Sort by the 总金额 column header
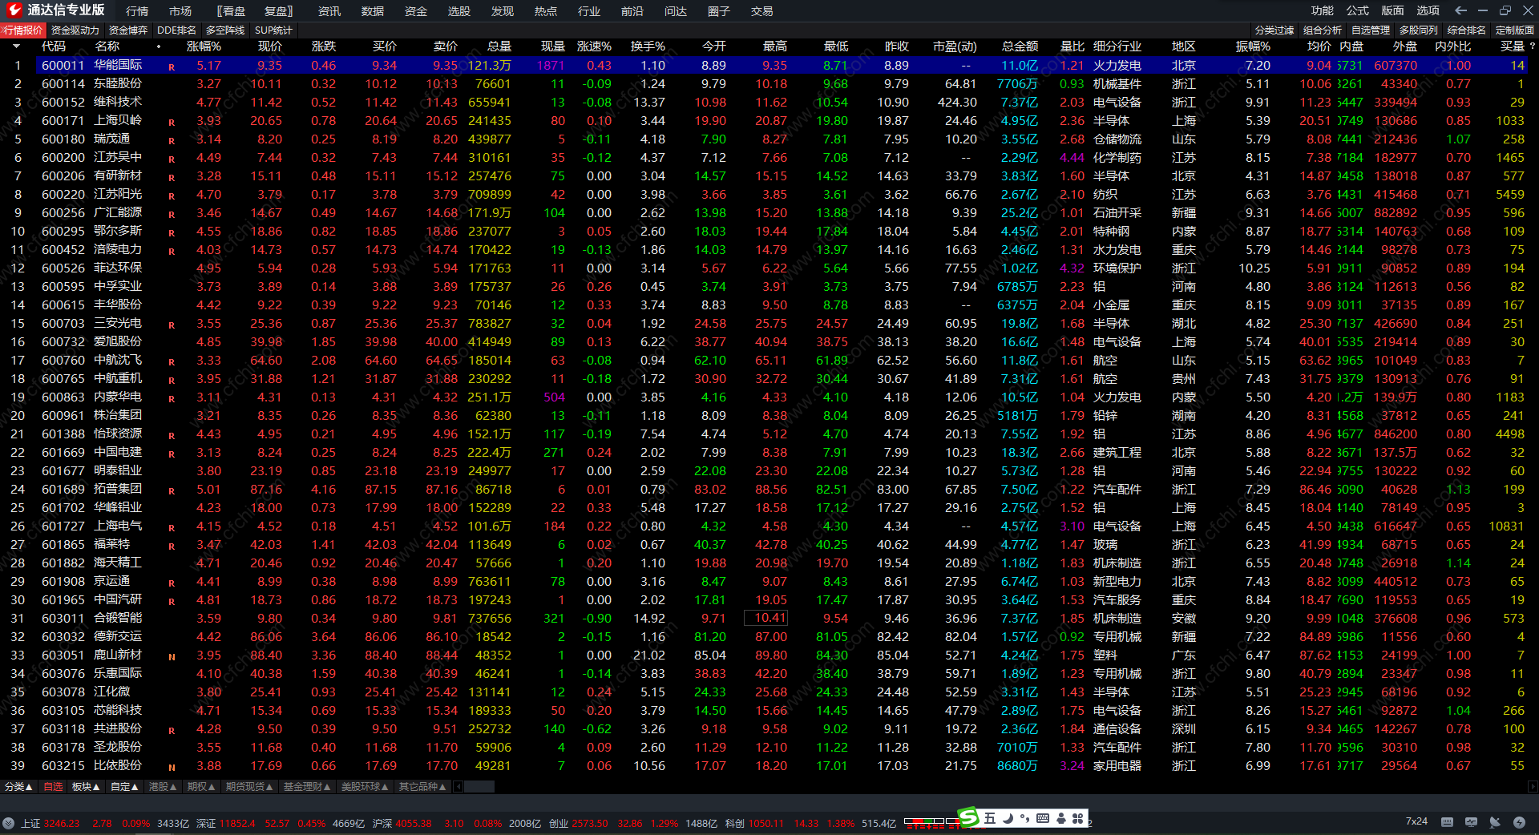1539x835 pixels. (1020, 46)
